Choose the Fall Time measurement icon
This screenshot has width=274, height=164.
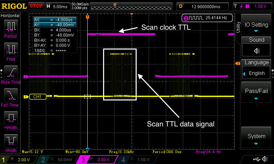click(10, 96)
